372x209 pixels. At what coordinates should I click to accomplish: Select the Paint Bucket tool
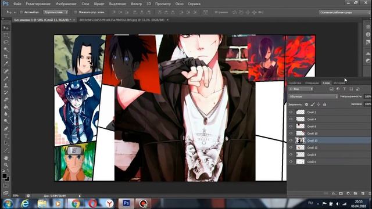6,107
